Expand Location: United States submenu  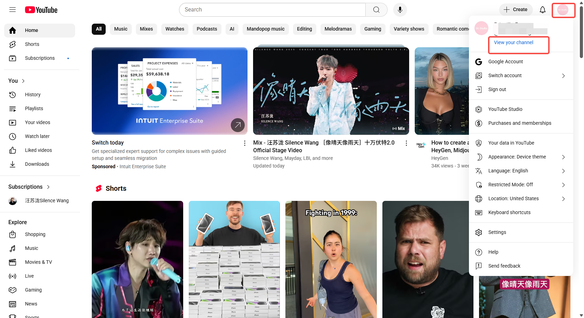(x=521, y=198)
